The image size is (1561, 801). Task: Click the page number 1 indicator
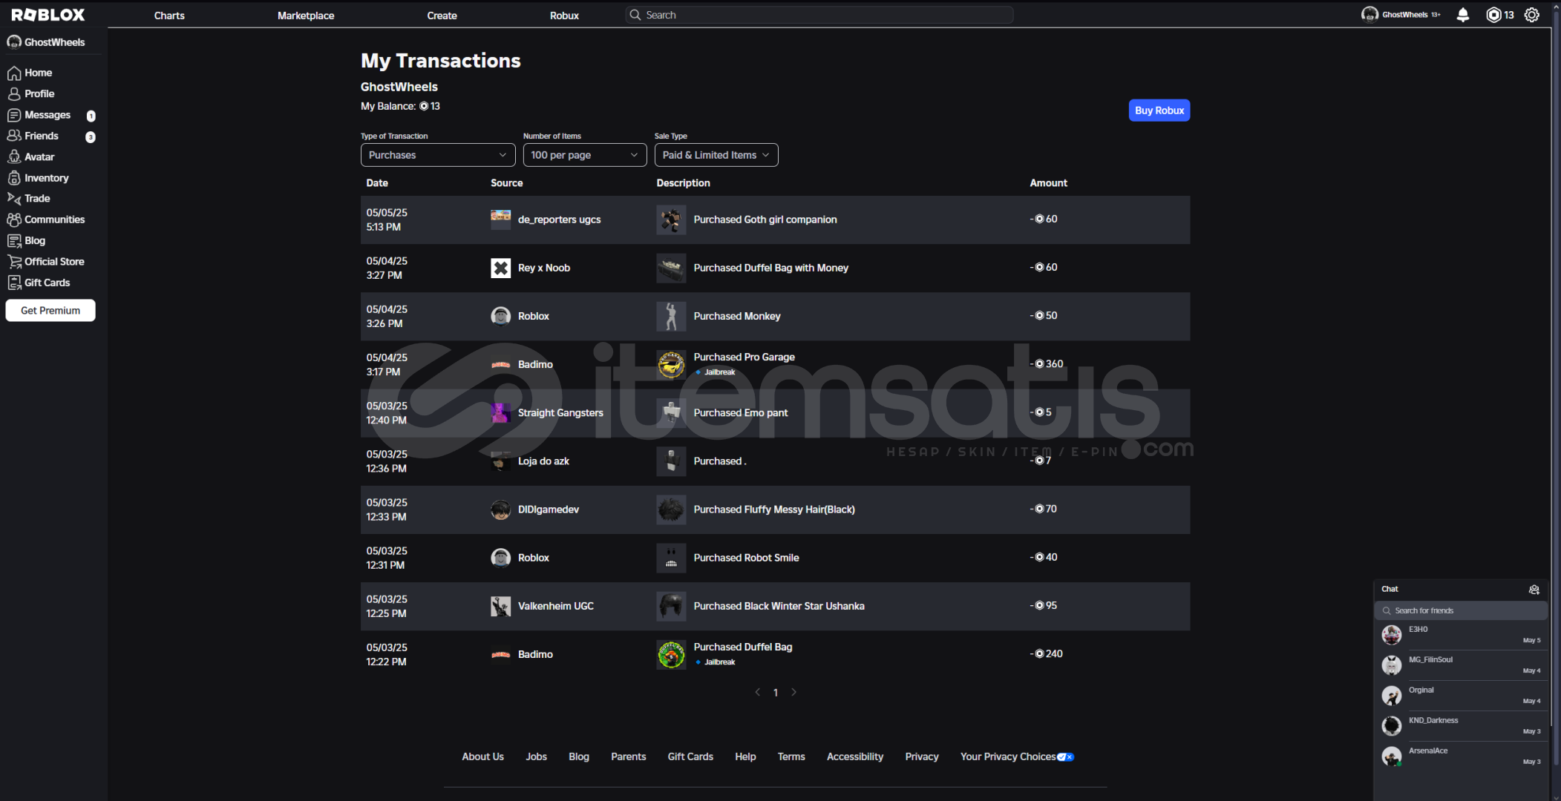click(x=776, y=693)
